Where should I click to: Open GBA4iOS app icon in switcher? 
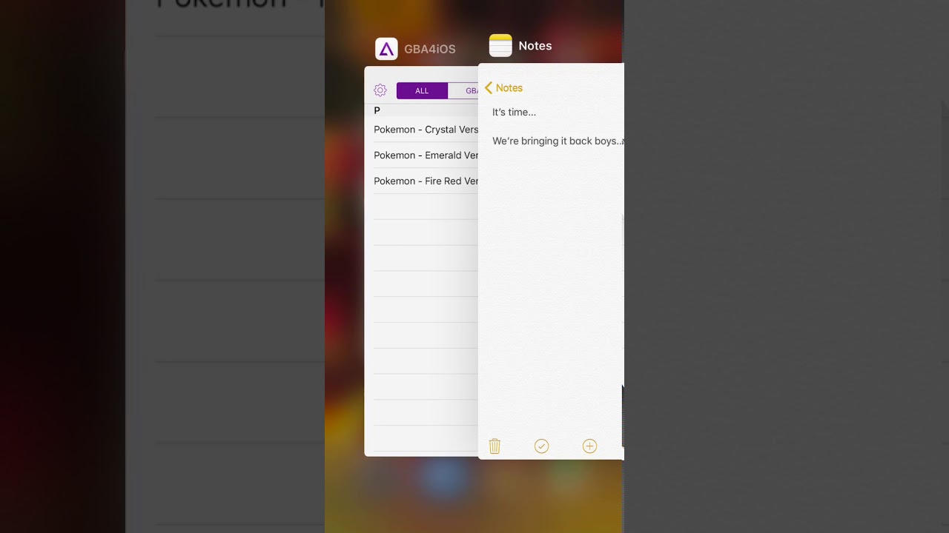386,49
